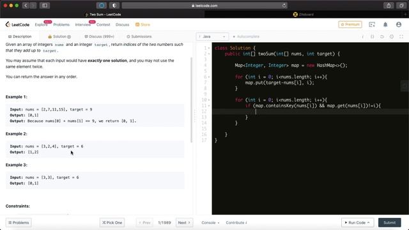This screenshot has width=409, height=230.
Task: Collapse code fold arrow on line 11
Action: 209,105
